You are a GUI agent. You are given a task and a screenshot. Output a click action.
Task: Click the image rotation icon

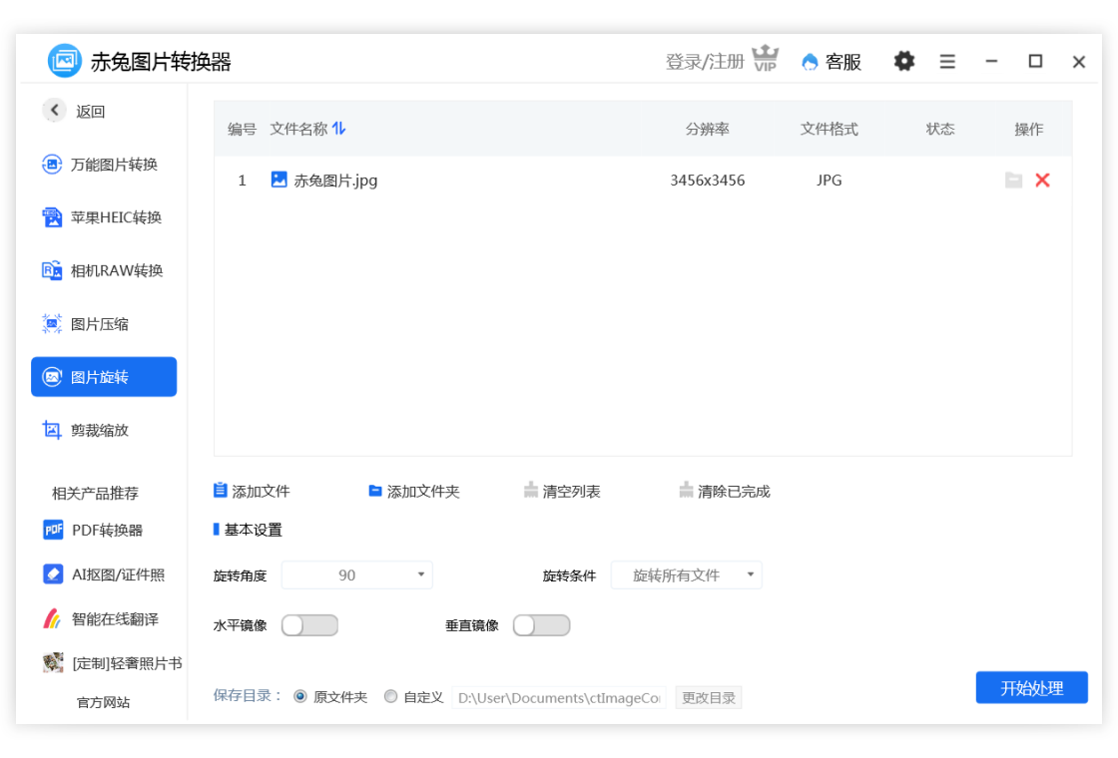(x=51, y=377)
